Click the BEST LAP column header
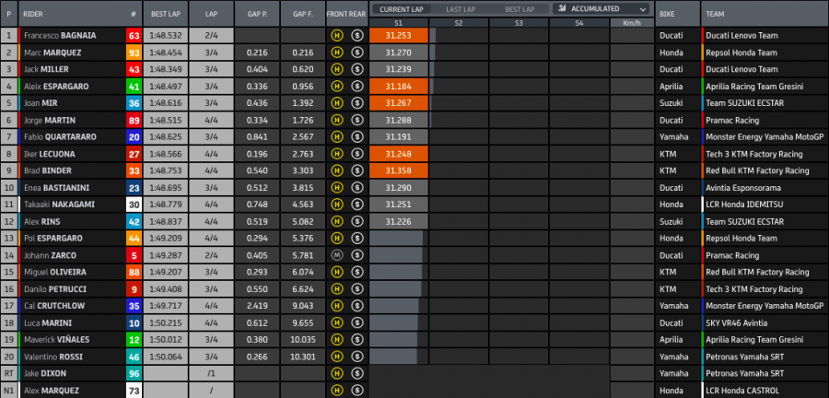This screenshot has width=829, height=398. 166,15
